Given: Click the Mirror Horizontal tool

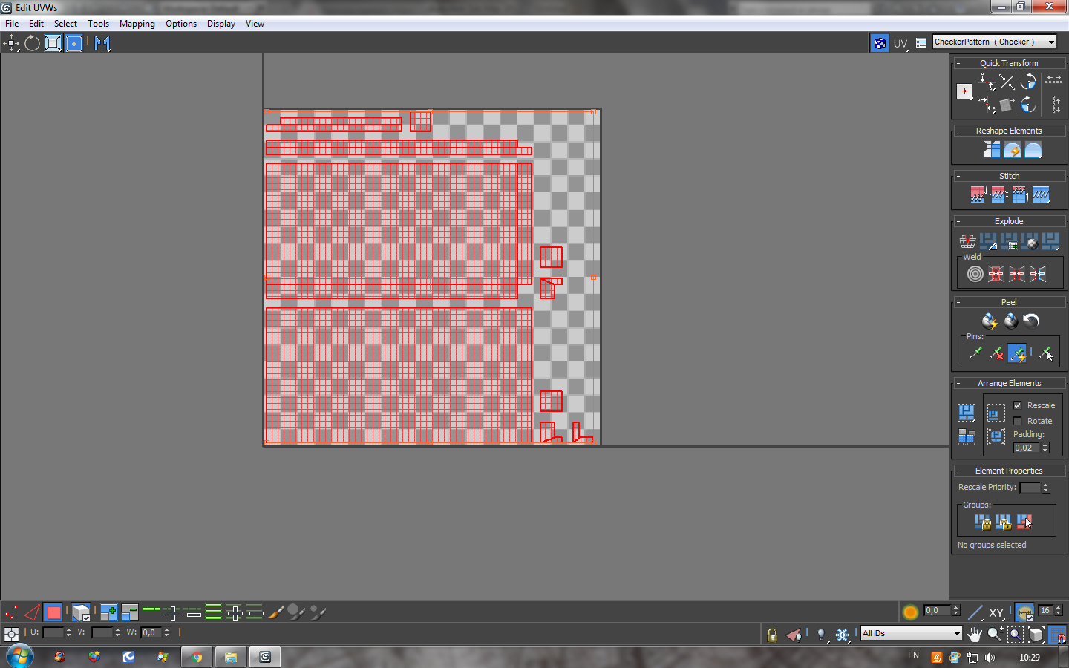Looking at the screenshot, I should pyautogui.click(x=102, y=43).
